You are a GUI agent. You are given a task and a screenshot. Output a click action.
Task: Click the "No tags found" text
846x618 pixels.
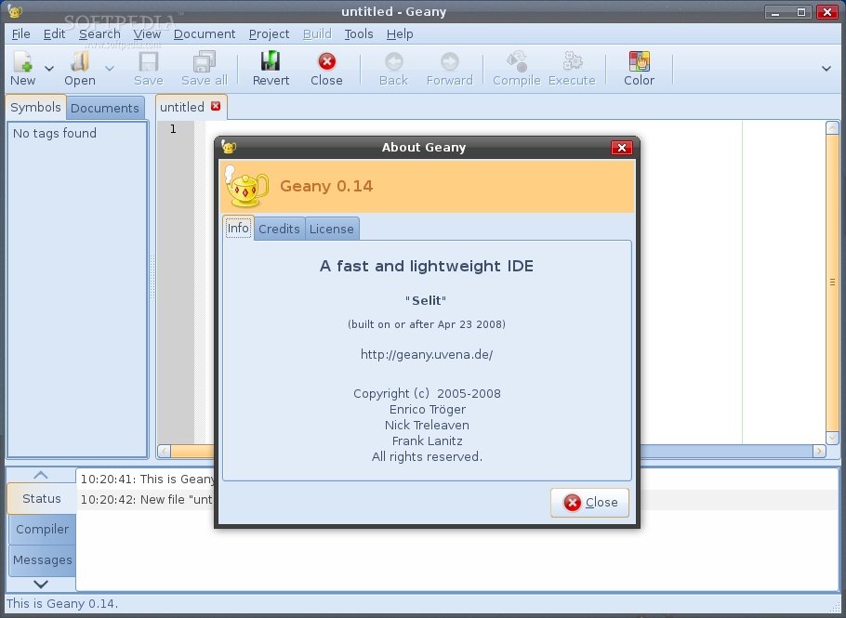[55, 133]
